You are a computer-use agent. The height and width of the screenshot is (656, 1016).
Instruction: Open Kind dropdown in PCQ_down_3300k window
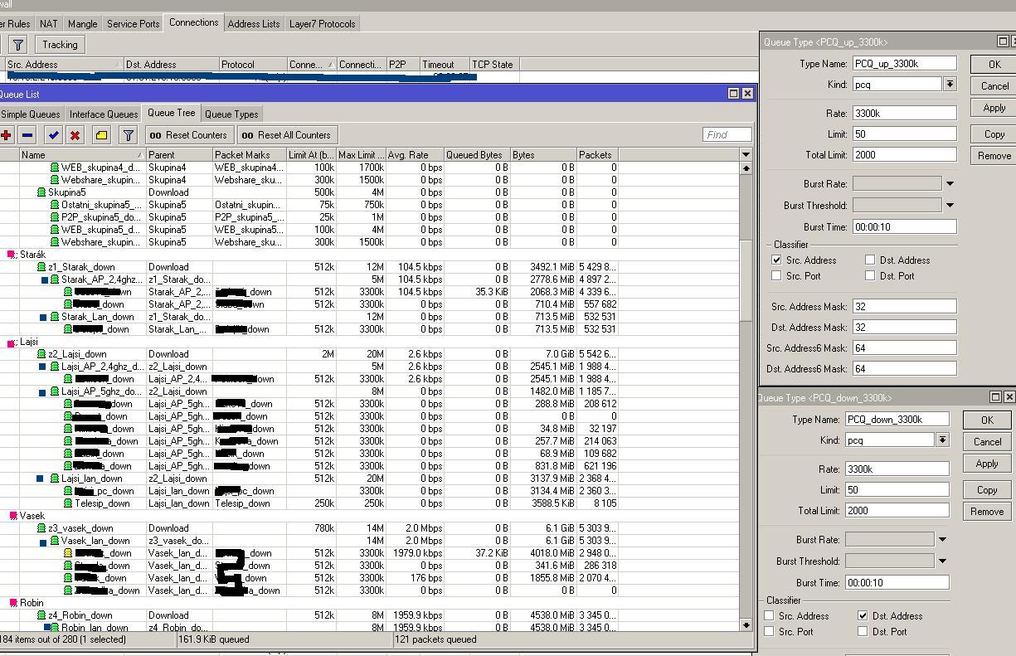click(x=942, y=440)
